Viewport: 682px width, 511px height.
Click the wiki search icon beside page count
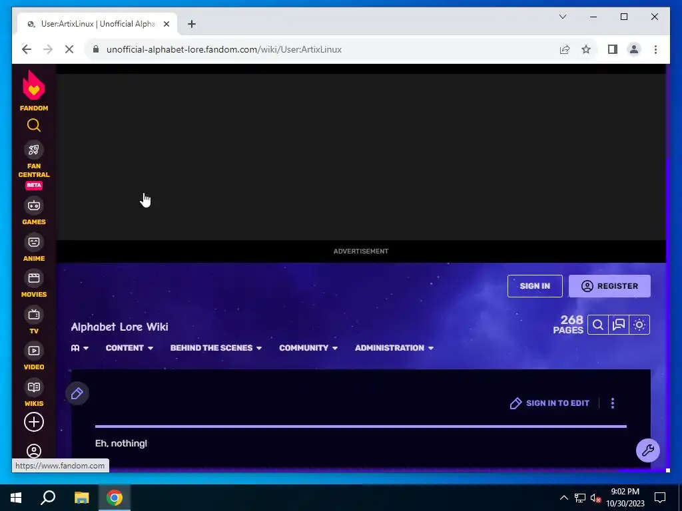tap(598, 325)
